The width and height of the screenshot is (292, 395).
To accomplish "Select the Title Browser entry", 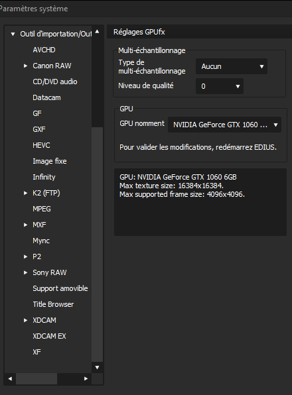I will 53,304.
